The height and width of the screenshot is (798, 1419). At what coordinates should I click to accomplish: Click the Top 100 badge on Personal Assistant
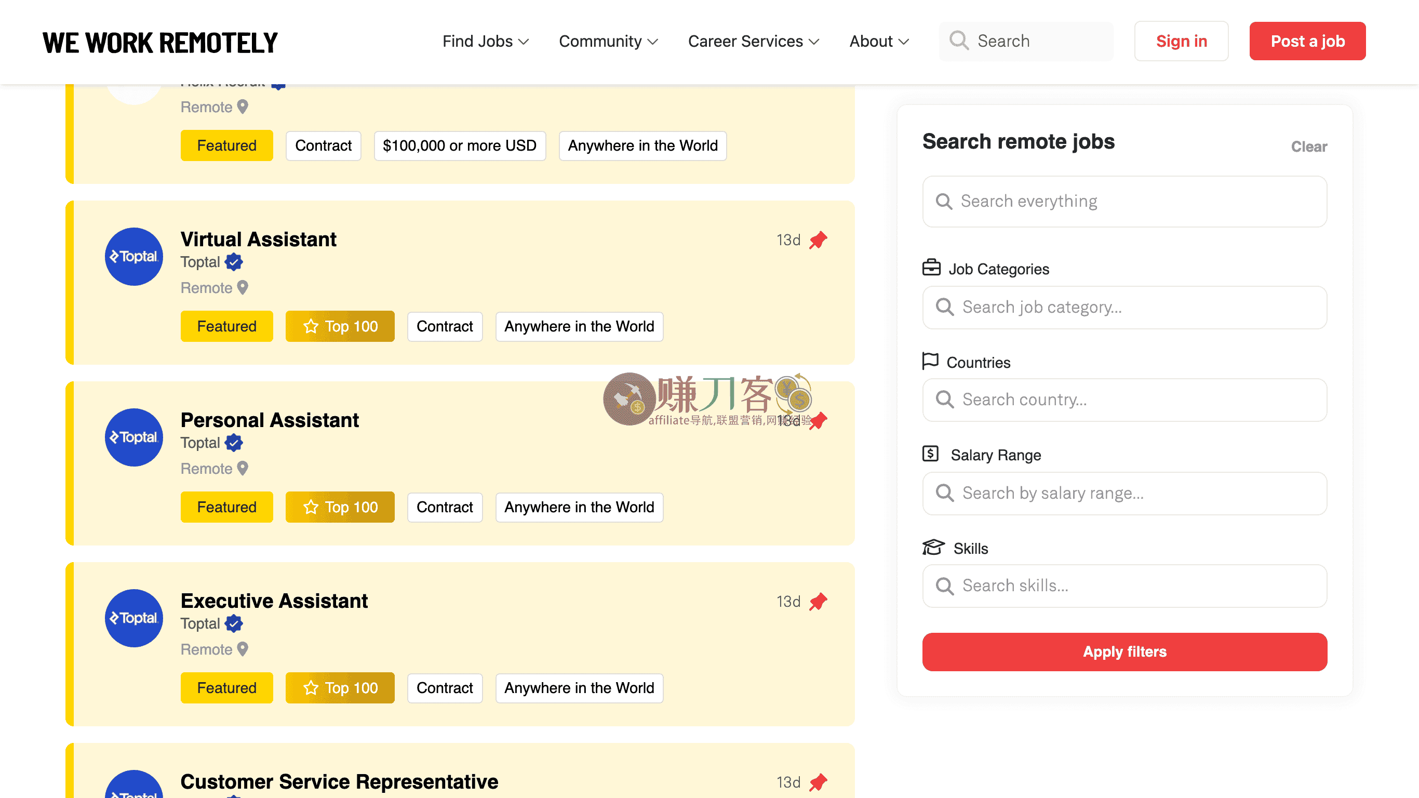click(x=340, y=507)
